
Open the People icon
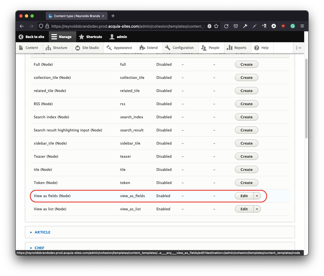click(204, 48)
